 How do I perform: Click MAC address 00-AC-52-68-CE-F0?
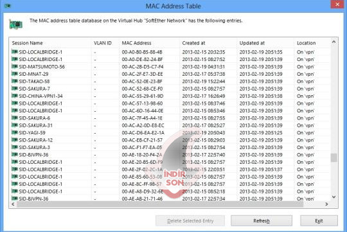coord(142,89)
